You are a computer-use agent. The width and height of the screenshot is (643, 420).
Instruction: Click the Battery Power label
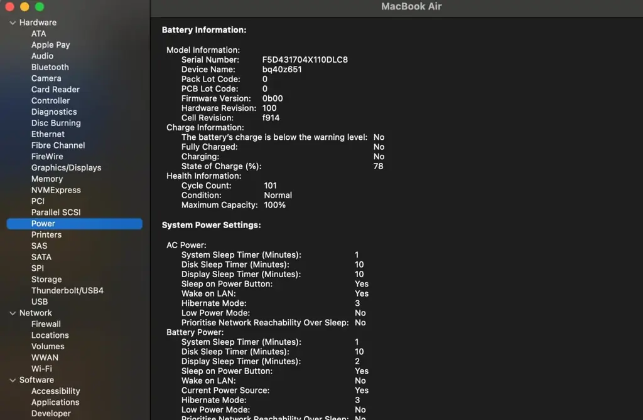pyautogui.click(x=195, y=332)
